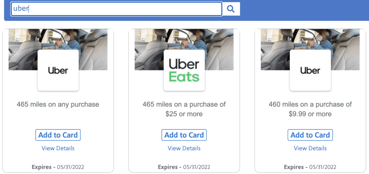Click the "$9.99 or more" offer description

click(x=310, y=114)
